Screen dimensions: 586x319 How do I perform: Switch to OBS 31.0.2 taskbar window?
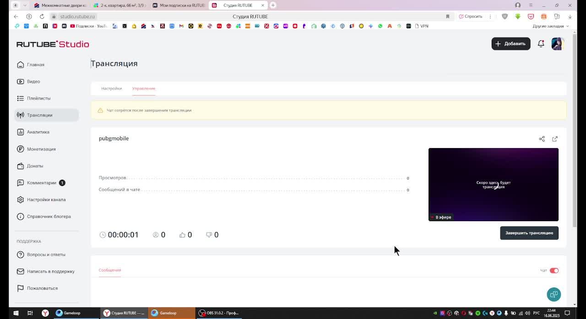point(219,313)
